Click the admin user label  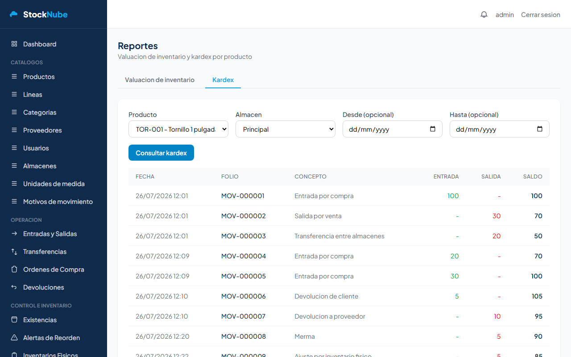point(505,15)
